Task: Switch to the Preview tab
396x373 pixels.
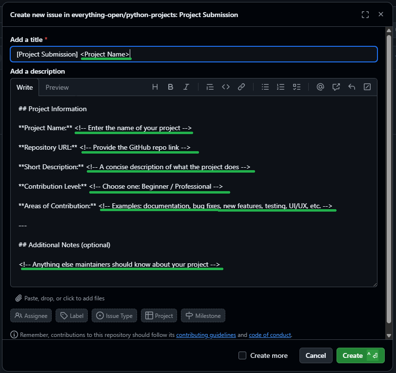Action: pyautogui.click(x=57, y=87)
